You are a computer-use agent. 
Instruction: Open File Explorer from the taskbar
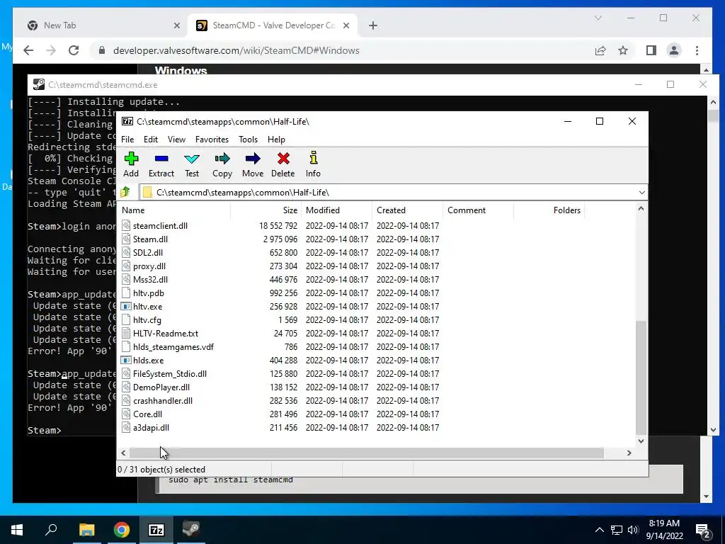(86, 530)
